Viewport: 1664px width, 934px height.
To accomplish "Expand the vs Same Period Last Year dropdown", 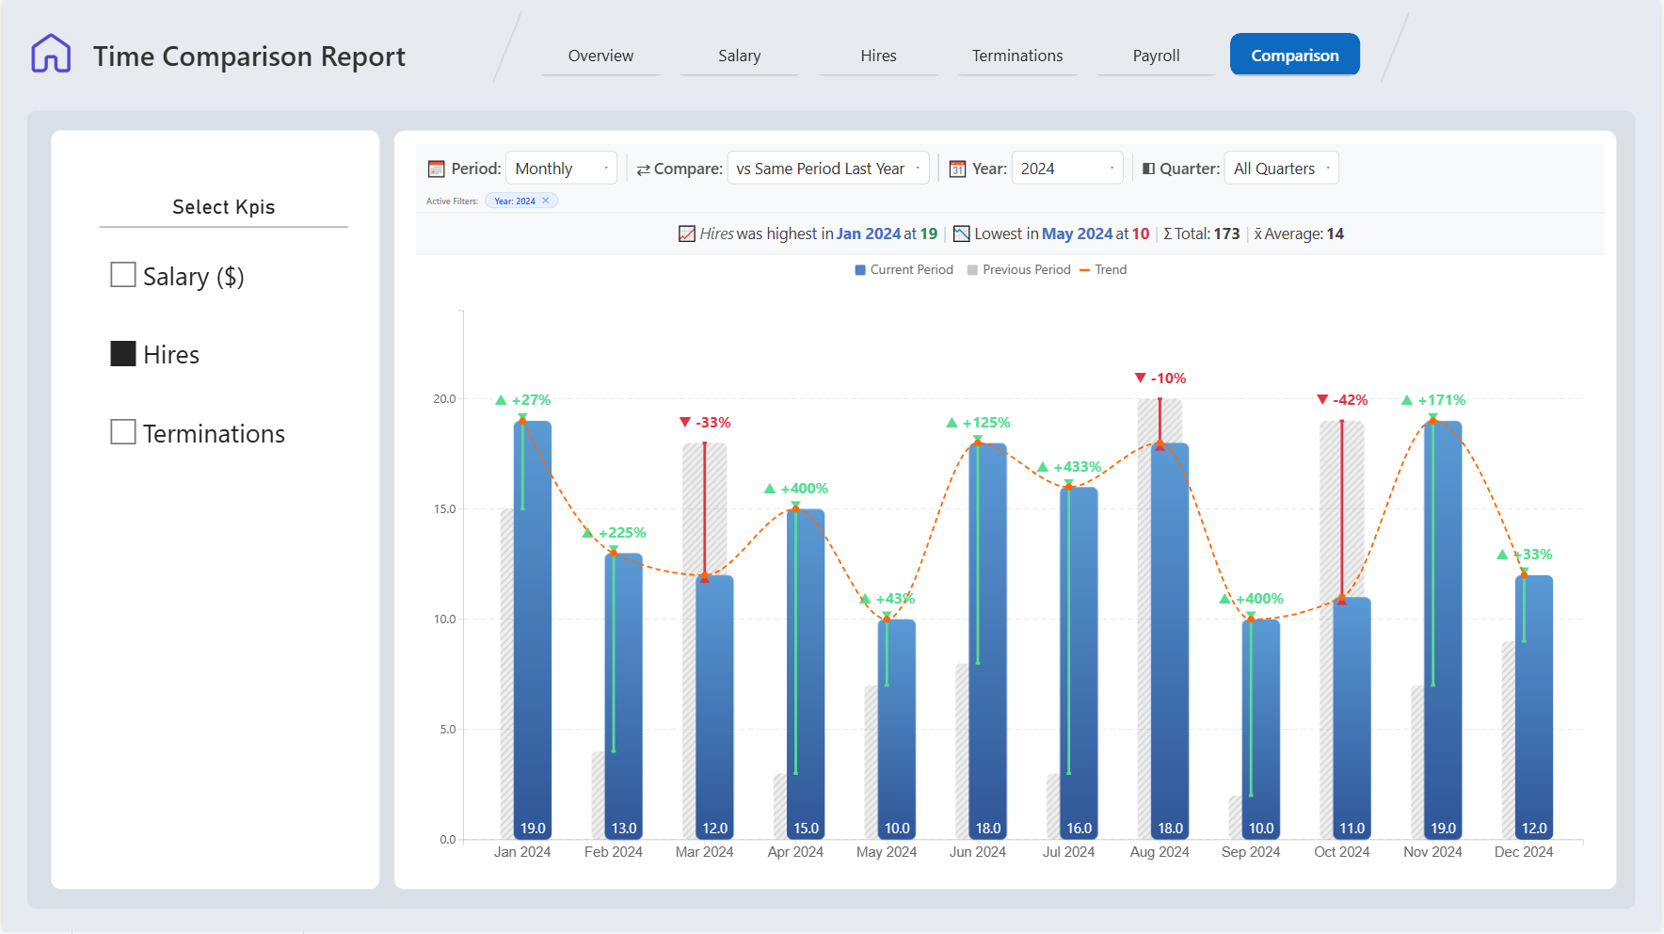I will point(827,169).
